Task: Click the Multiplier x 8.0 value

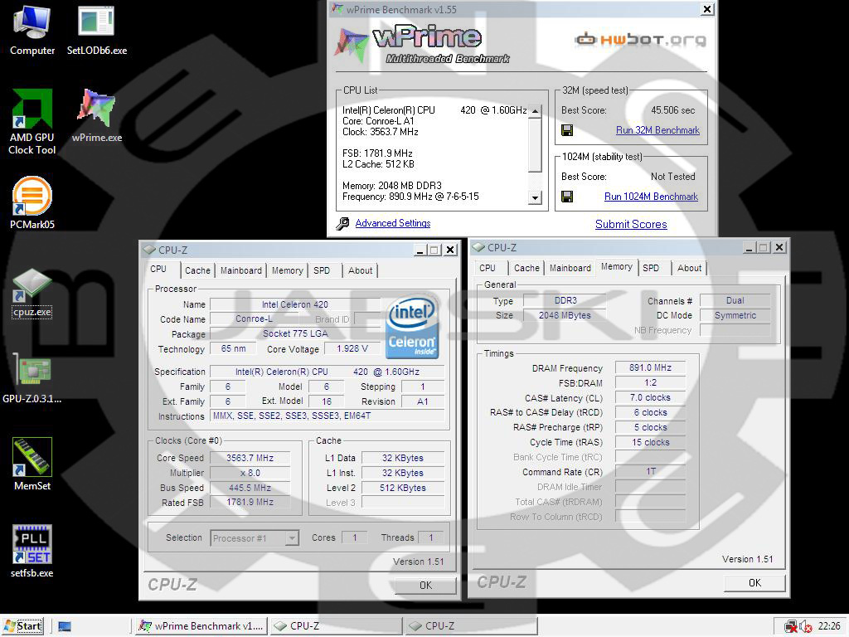Action: click(x=250, y=472)
